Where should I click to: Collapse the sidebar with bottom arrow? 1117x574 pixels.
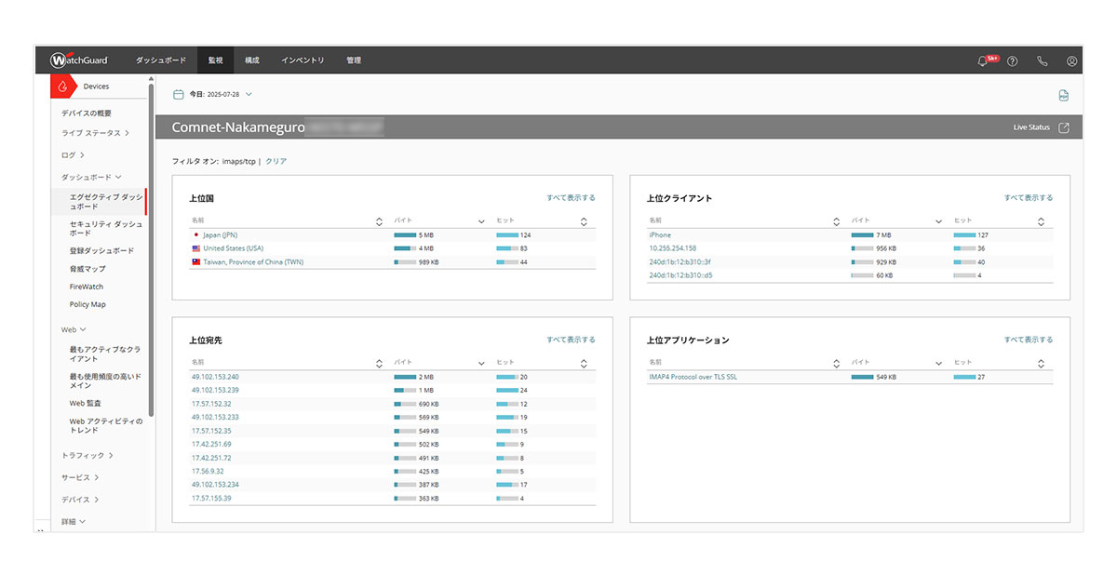tap(42, 529)
